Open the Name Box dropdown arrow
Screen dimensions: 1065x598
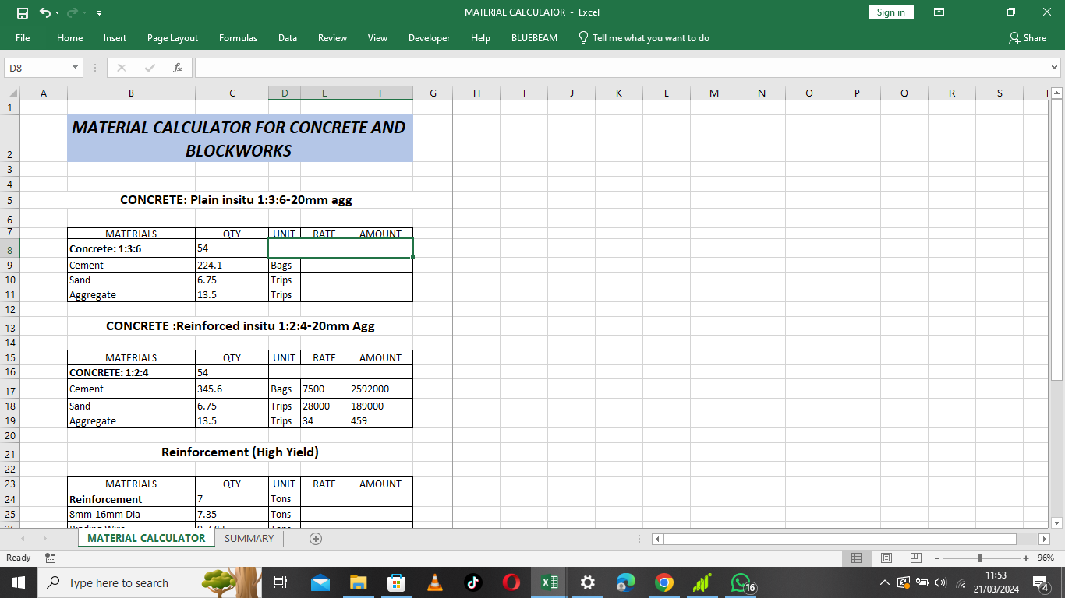76,67
